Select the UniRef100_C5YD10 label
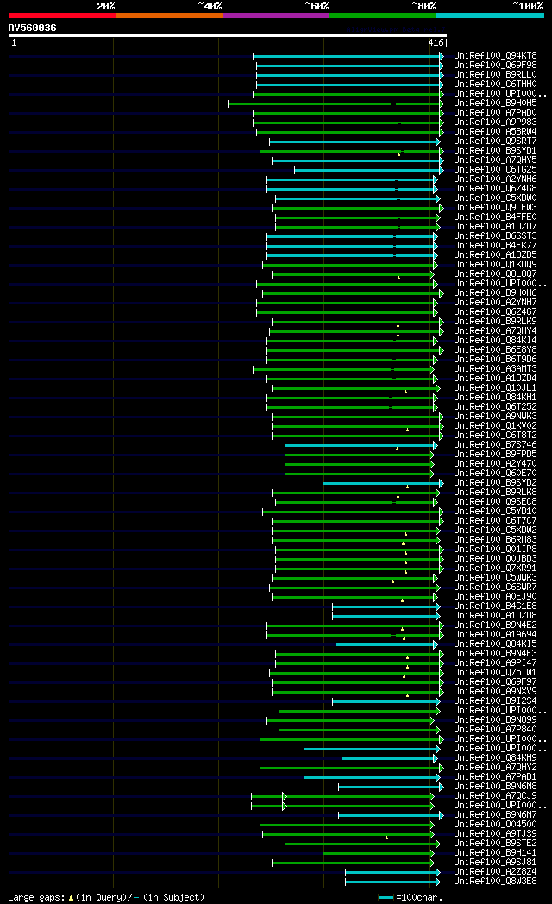This screenshot has width=552, height=904. coord(495,512)
